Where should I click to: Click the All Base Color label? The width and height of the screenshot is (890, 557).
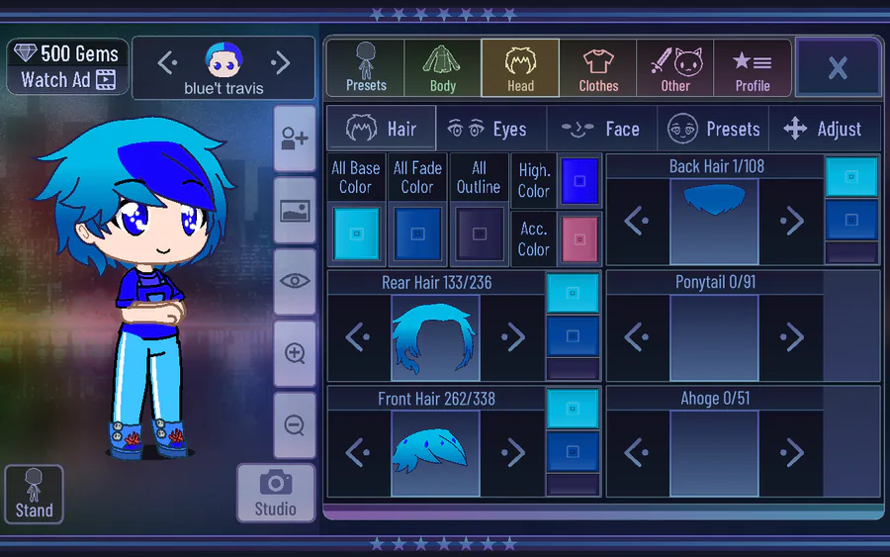tap(356, 177)
